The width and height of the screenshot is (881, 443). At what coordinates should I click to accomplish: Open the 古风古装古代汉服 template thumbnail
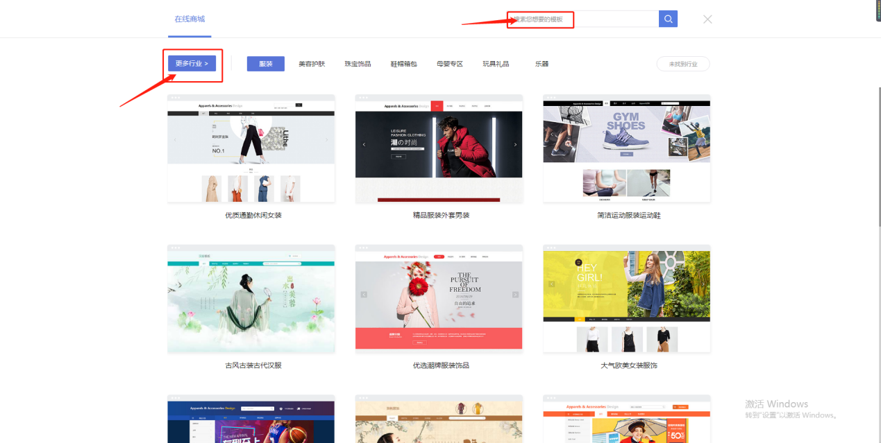click(x=251, y=299)
